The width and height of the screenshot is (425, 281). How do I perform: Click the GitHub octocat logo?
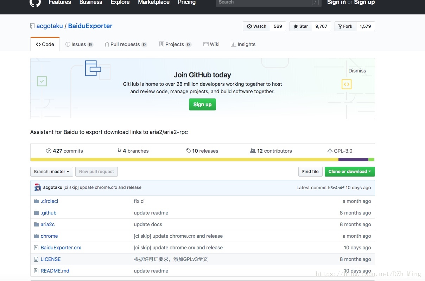pyautogui.click(x=35, y=2)
